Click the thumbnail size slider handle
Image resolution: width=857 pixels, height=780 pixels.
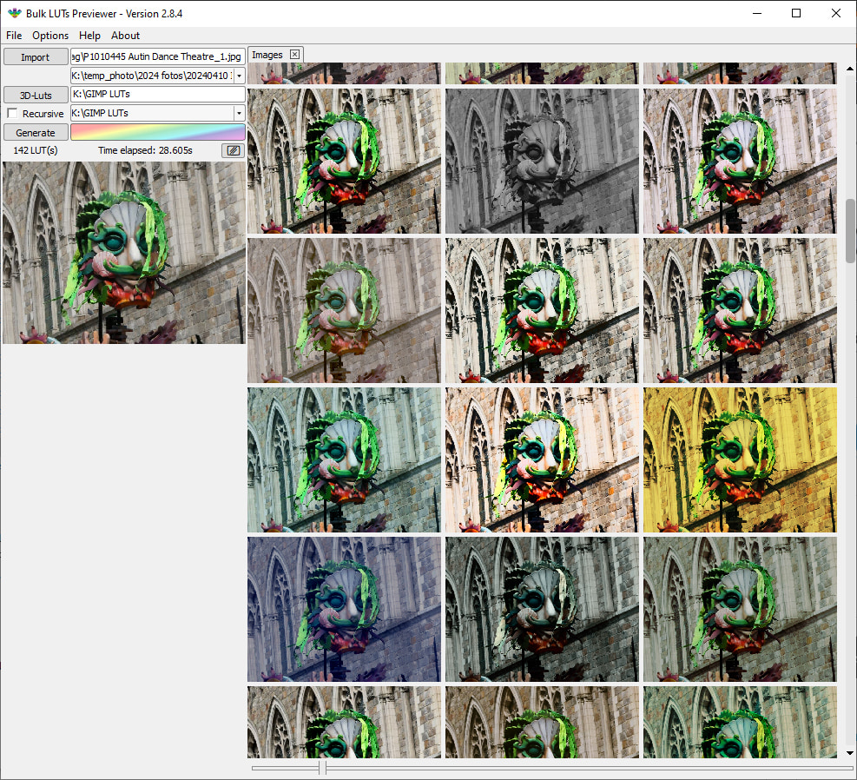[x=322, y=768]
